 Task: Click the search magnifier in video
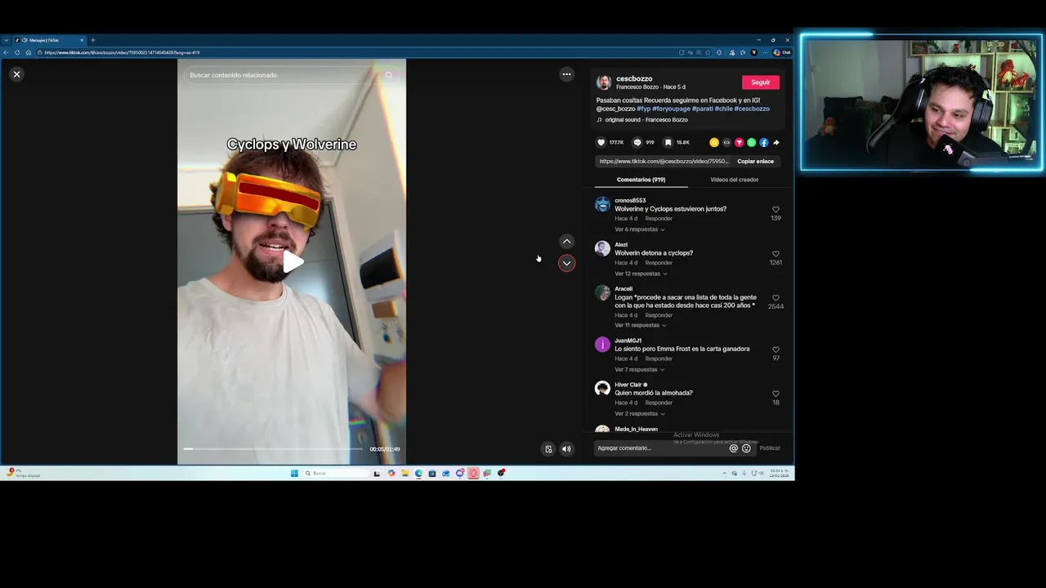(x=389, y=75)
